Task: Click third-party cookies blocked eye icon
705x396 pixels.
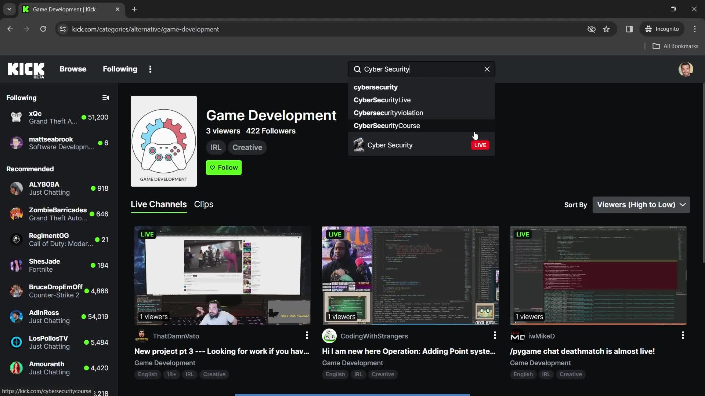Action: click(x=591, y=29)
